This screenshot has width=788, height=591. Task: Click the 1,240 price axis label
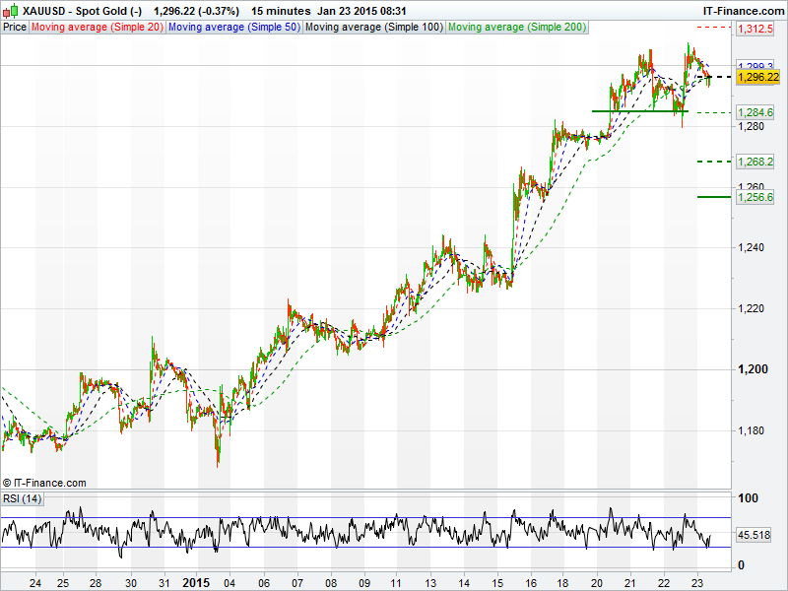pos(751,247)
